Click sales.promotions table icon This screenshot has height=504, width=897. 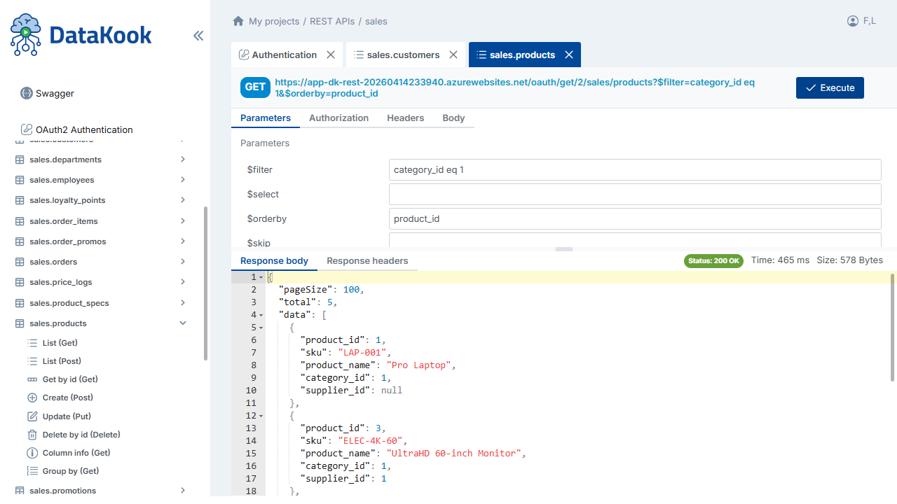[x=20, y=491]
